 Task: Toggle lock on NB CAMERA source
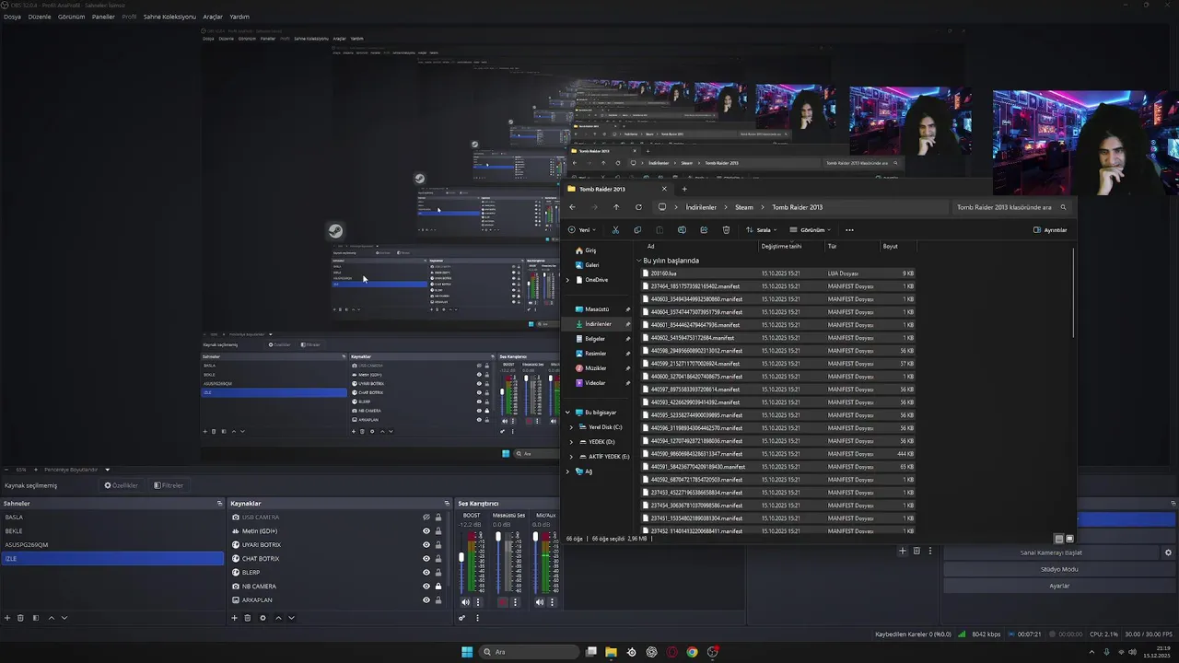click(438, 587)
